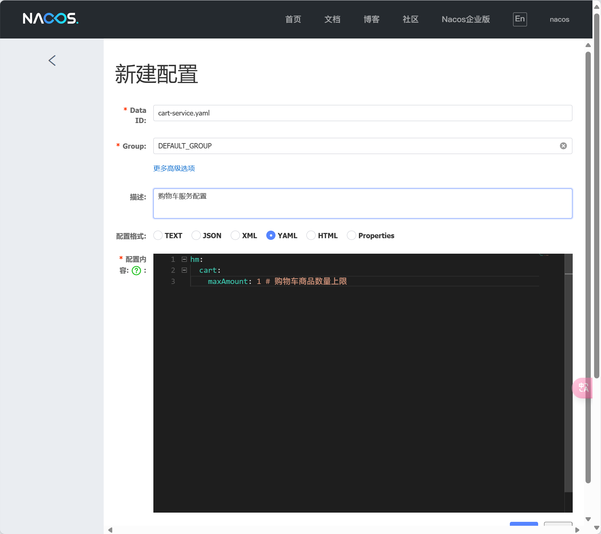Choose the XML format option

pos(235,236)
